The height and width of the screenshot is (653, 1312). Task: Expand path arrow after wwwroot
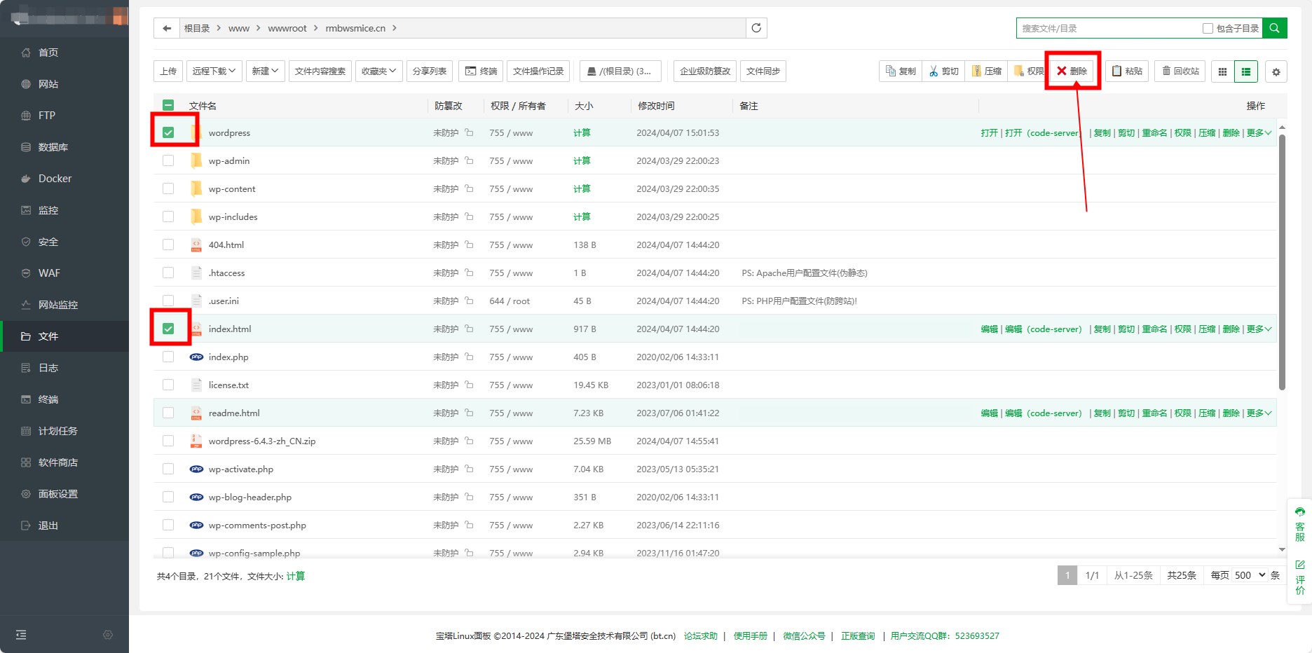316,28
